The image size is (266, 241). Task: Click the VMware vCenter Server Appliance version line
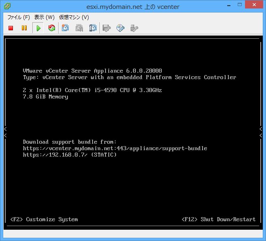click(x=92, y=71)
